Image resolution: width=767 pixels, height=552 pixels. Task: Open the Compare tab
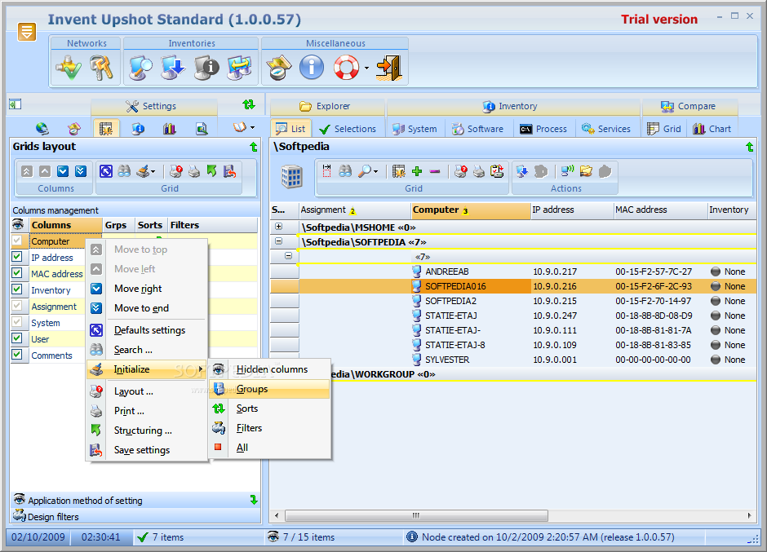pyautogui.click(x=689, y=106)
